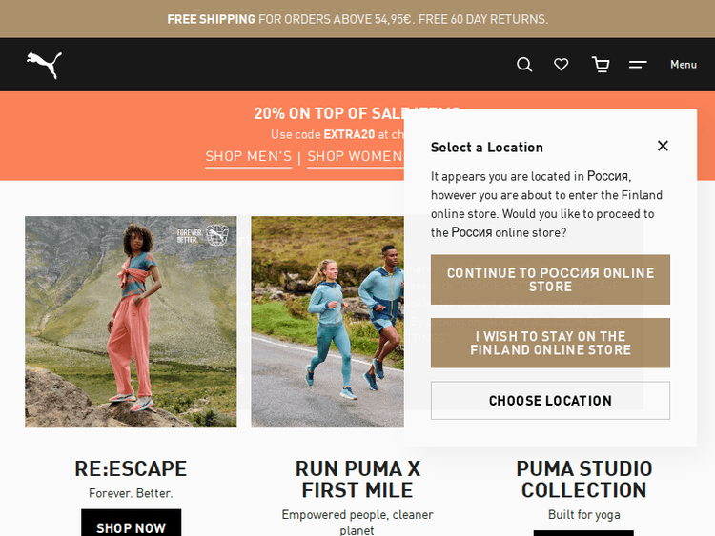Open the search magnifier icon

click(x=524, y=65)
